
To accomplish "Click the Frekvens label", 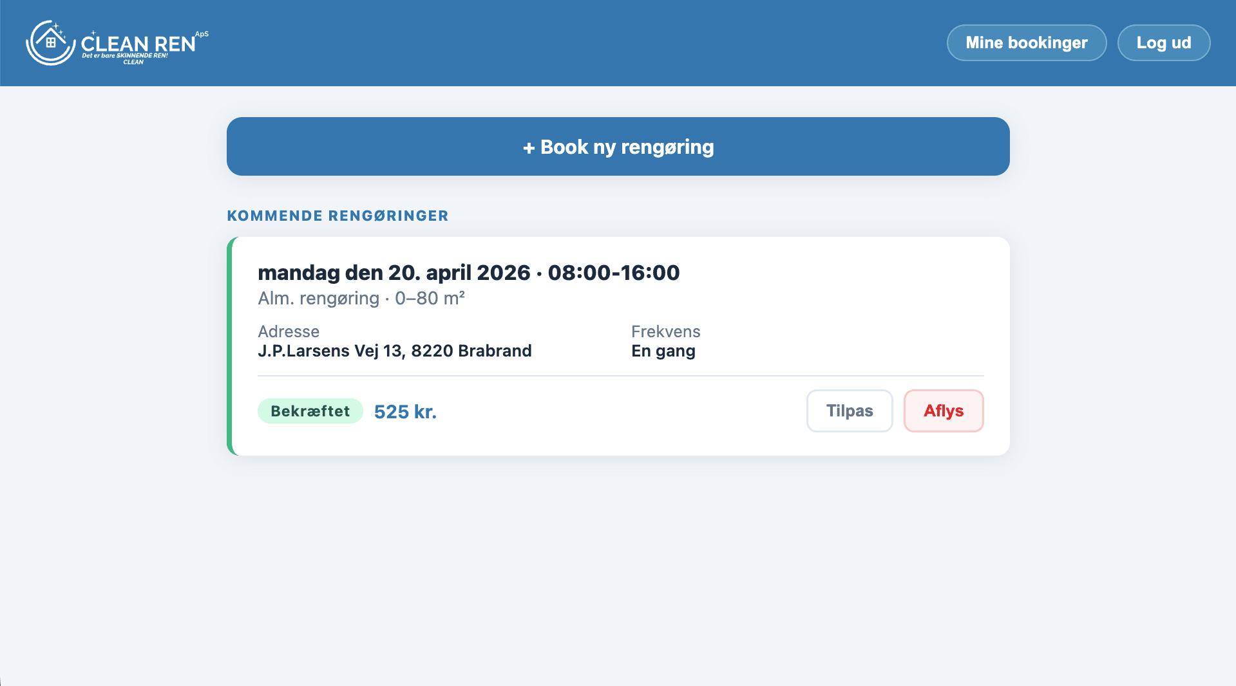I will pos(665,331).
